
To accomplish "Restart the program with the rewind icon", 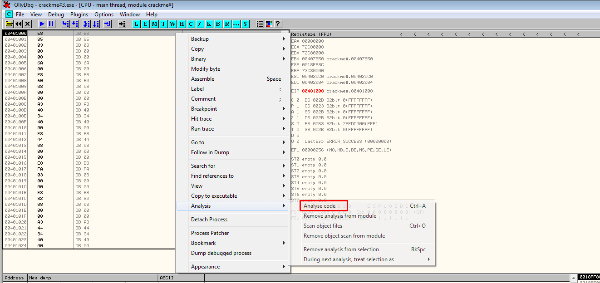I will pyautogui.click(x=19, y=24).
